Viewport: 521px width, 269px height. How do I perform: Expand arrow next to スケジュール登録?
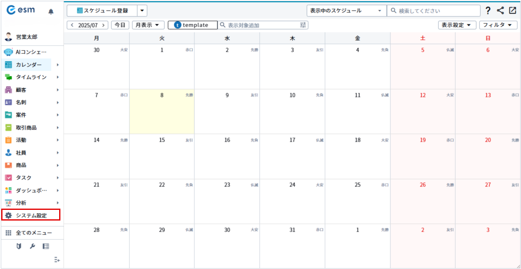coord(142,11)
